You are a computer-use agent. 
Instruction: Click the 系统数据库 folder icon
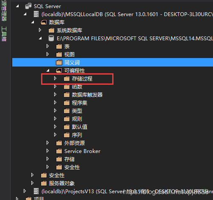coord(51,30)
